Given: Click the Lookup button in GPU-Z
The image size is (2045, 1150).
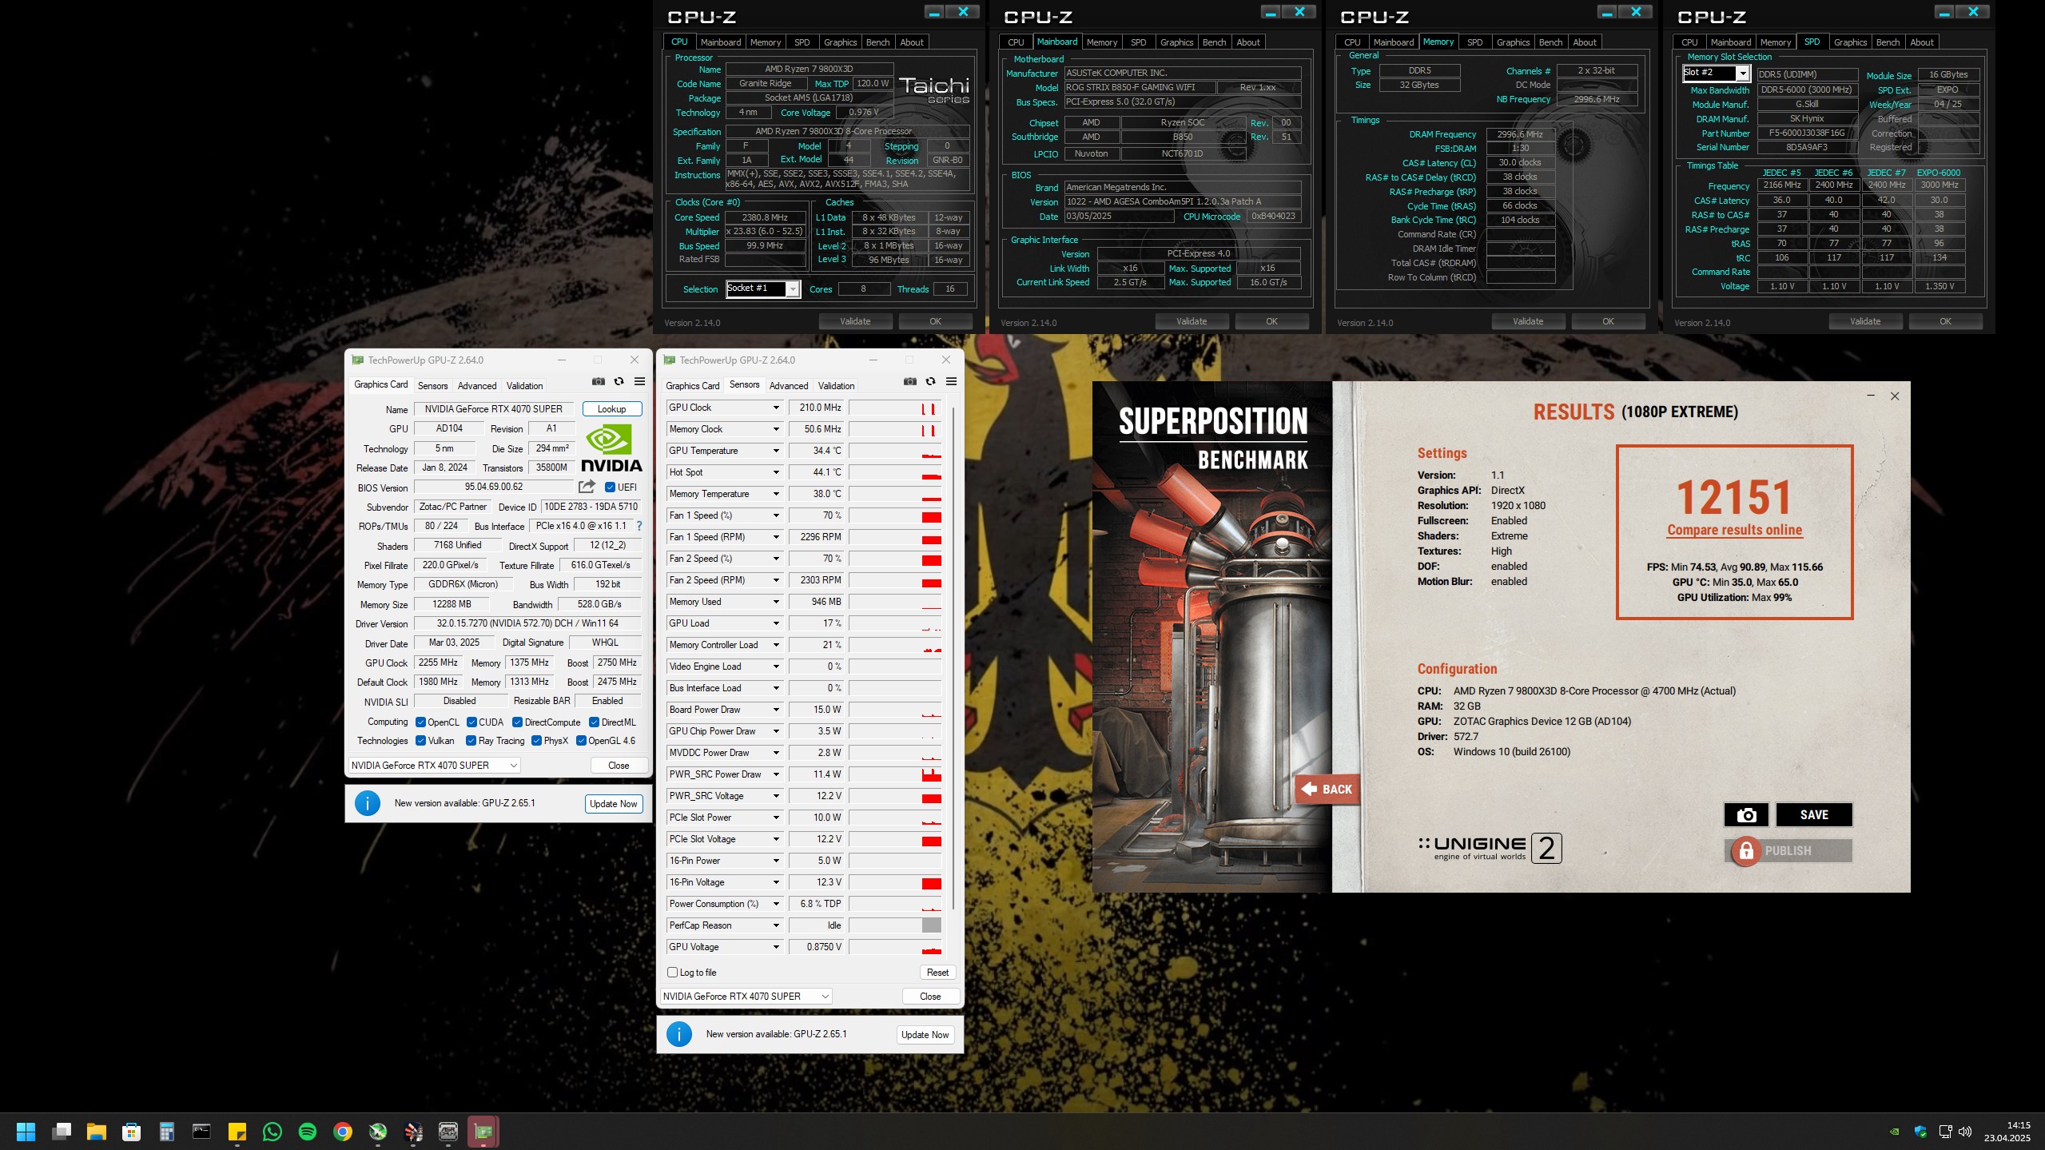Looking at the screenshot, I should coord(612,409).
